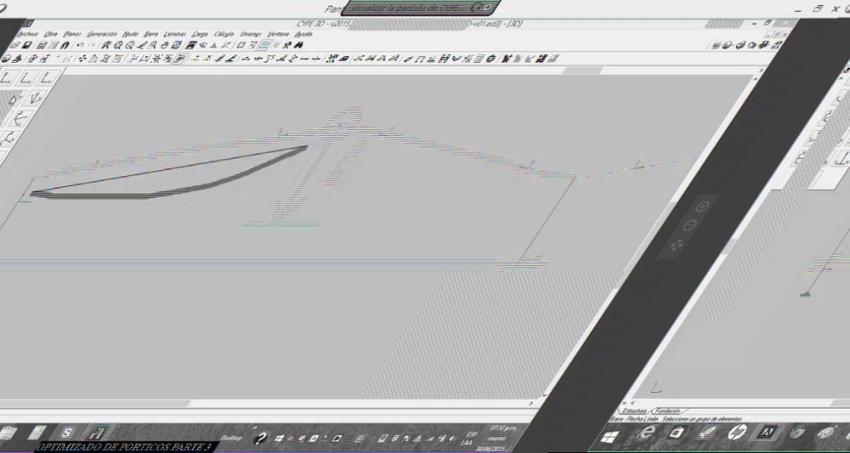Screen dimensions: 850x453
Task: Select the first axis view icon in left panel
Action: 7,79
